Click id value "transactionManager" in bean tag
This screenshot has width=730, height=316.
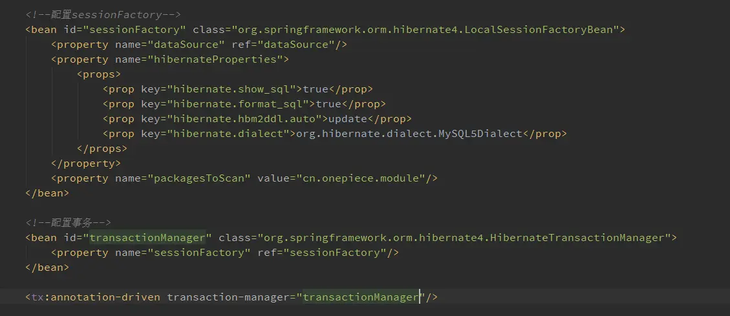pos(147,238)
